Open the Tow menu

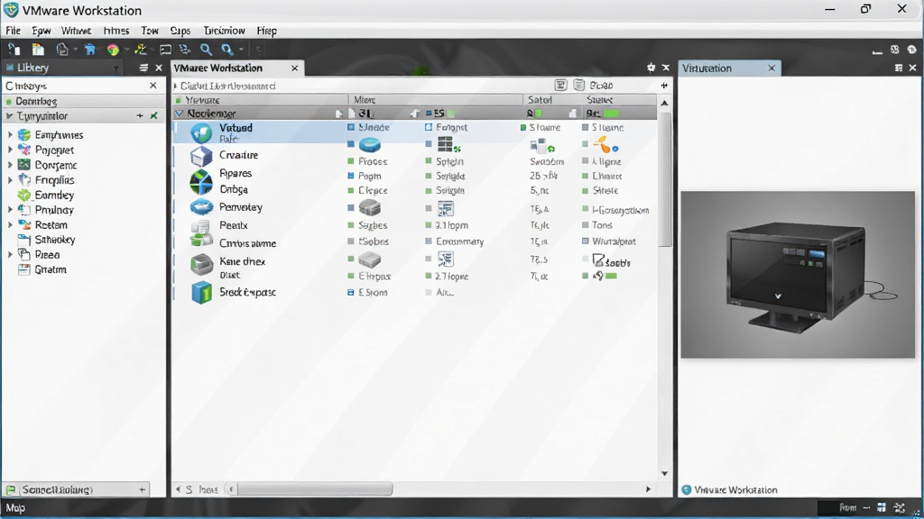coord(150,31)
